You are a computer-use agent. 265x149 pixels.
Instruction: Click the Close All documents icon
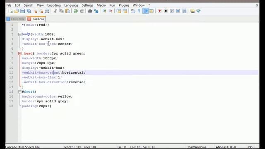(41, 11)
